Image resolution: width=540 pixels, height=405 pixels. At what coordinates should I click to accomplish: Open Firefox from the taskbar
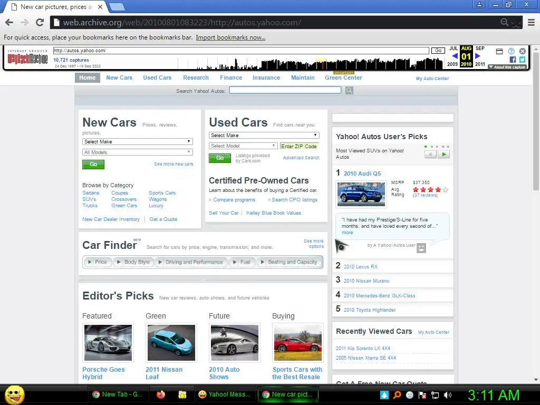160,394
